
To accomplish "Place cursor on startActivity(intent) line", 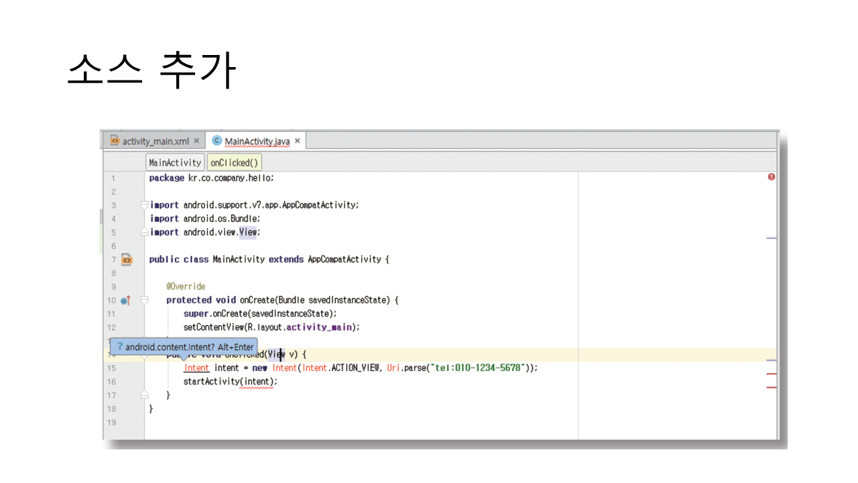I will click(230, 382).
